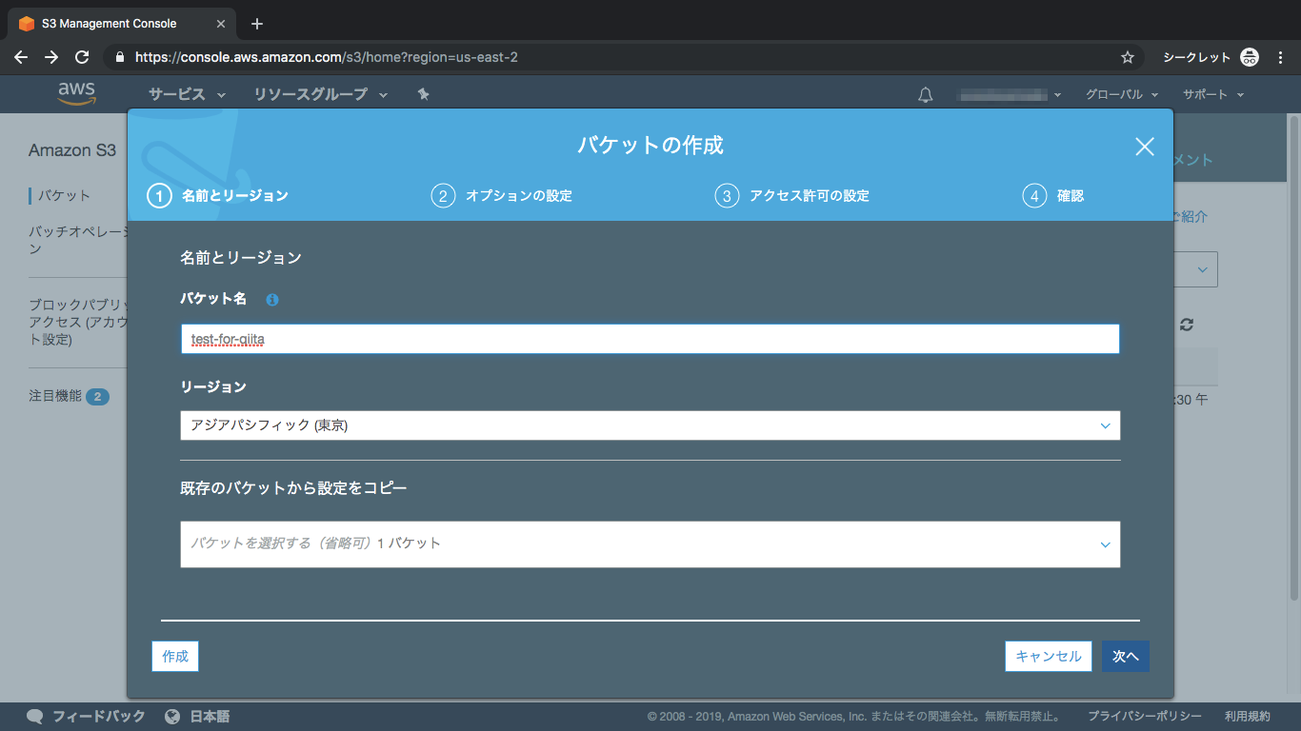Click the キャンセル button
Image resolution: width=1301 pixels, height=731 pixels.
pos(1049,657)
